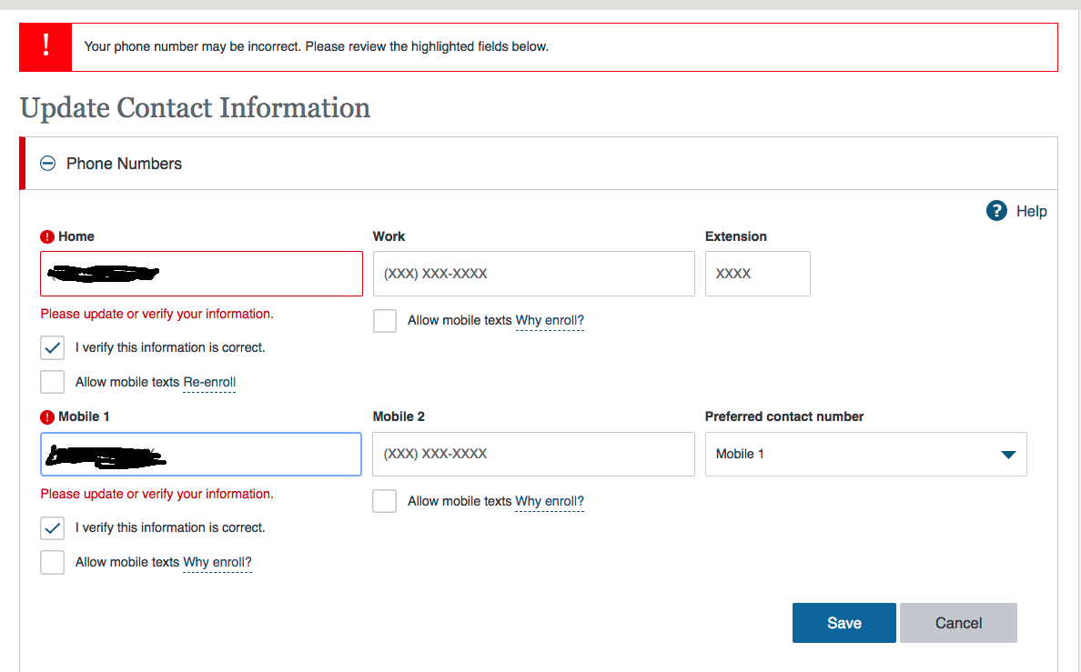The height and width of the screenshot is (672, 1081).
Task: Focus the Work phone number field
Action: (x=533, y=274)
